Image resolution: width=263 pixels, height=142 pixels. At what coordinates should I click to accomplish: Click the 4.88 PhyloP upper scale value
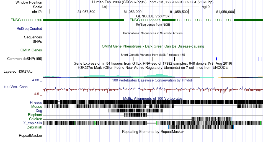[x=35, y=80]
